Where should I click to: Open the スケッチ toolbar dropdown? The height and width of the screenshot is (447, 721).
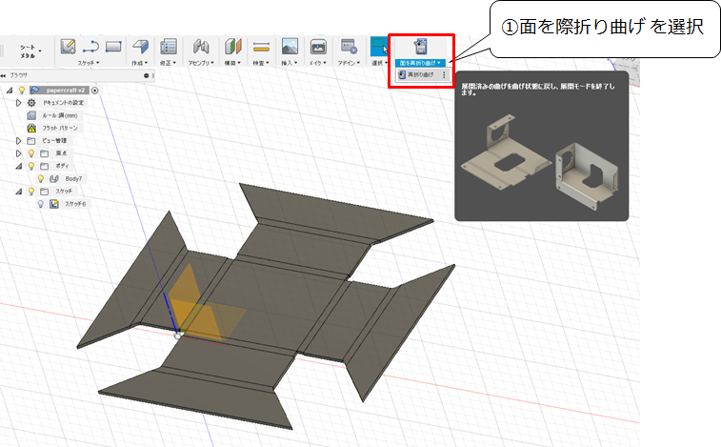pyautogui.click(x=89, y=63)
